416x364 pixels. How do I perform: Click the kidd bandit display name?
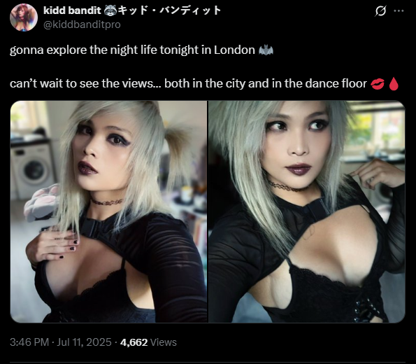click(x=72, y=10)
